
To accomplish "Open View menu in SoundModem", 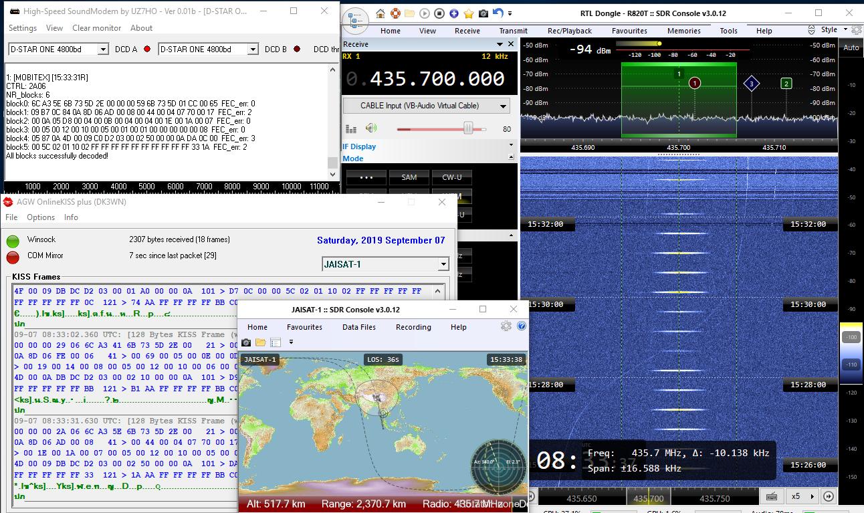I will point(55,28).
